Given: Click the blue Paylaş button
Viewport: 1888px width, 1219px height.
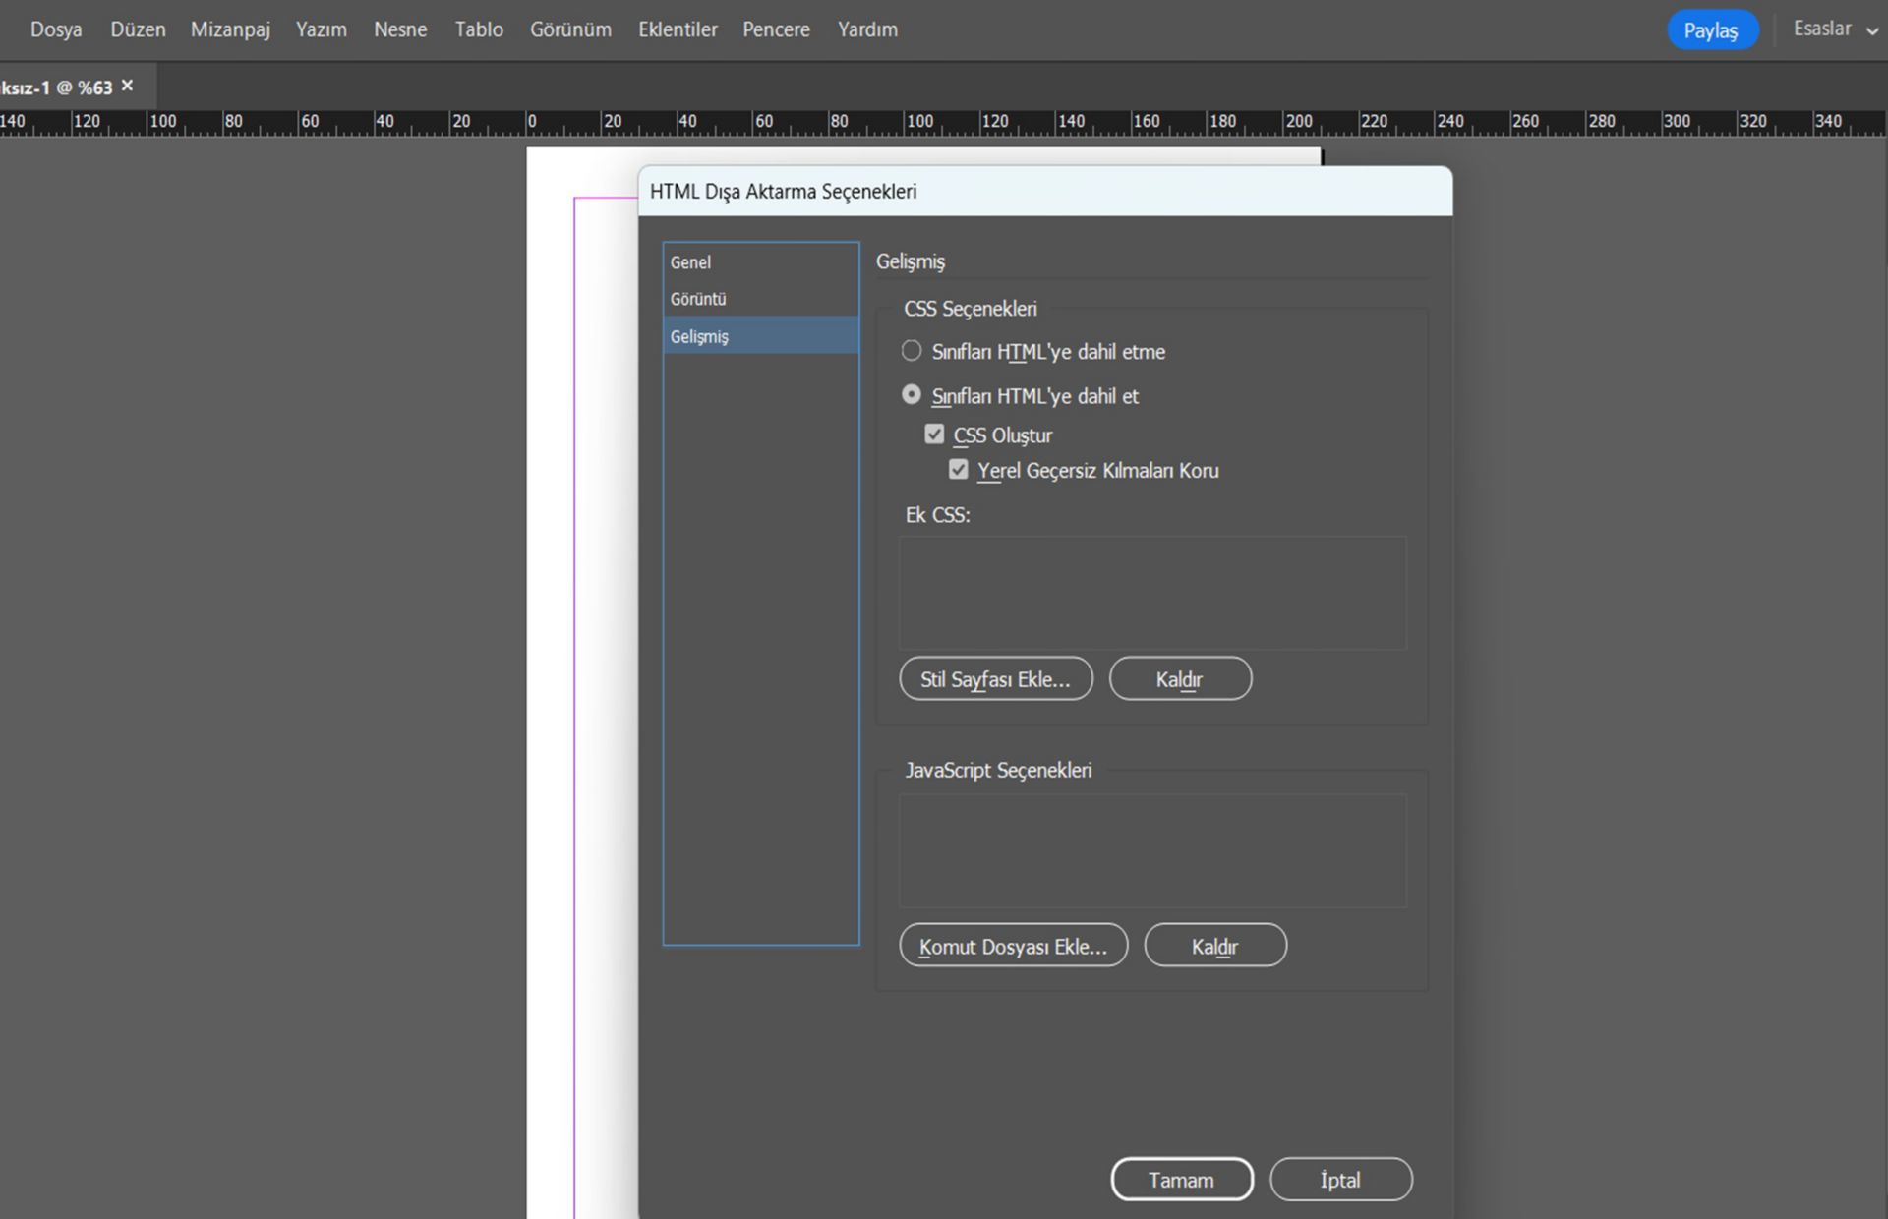Looking at the screenshot, I should pyautogui.click(x=1711, y=30).
